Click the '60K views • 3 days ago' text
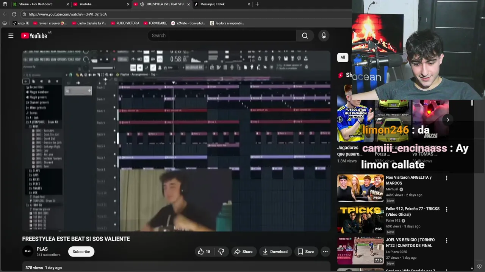 point(403,226)
